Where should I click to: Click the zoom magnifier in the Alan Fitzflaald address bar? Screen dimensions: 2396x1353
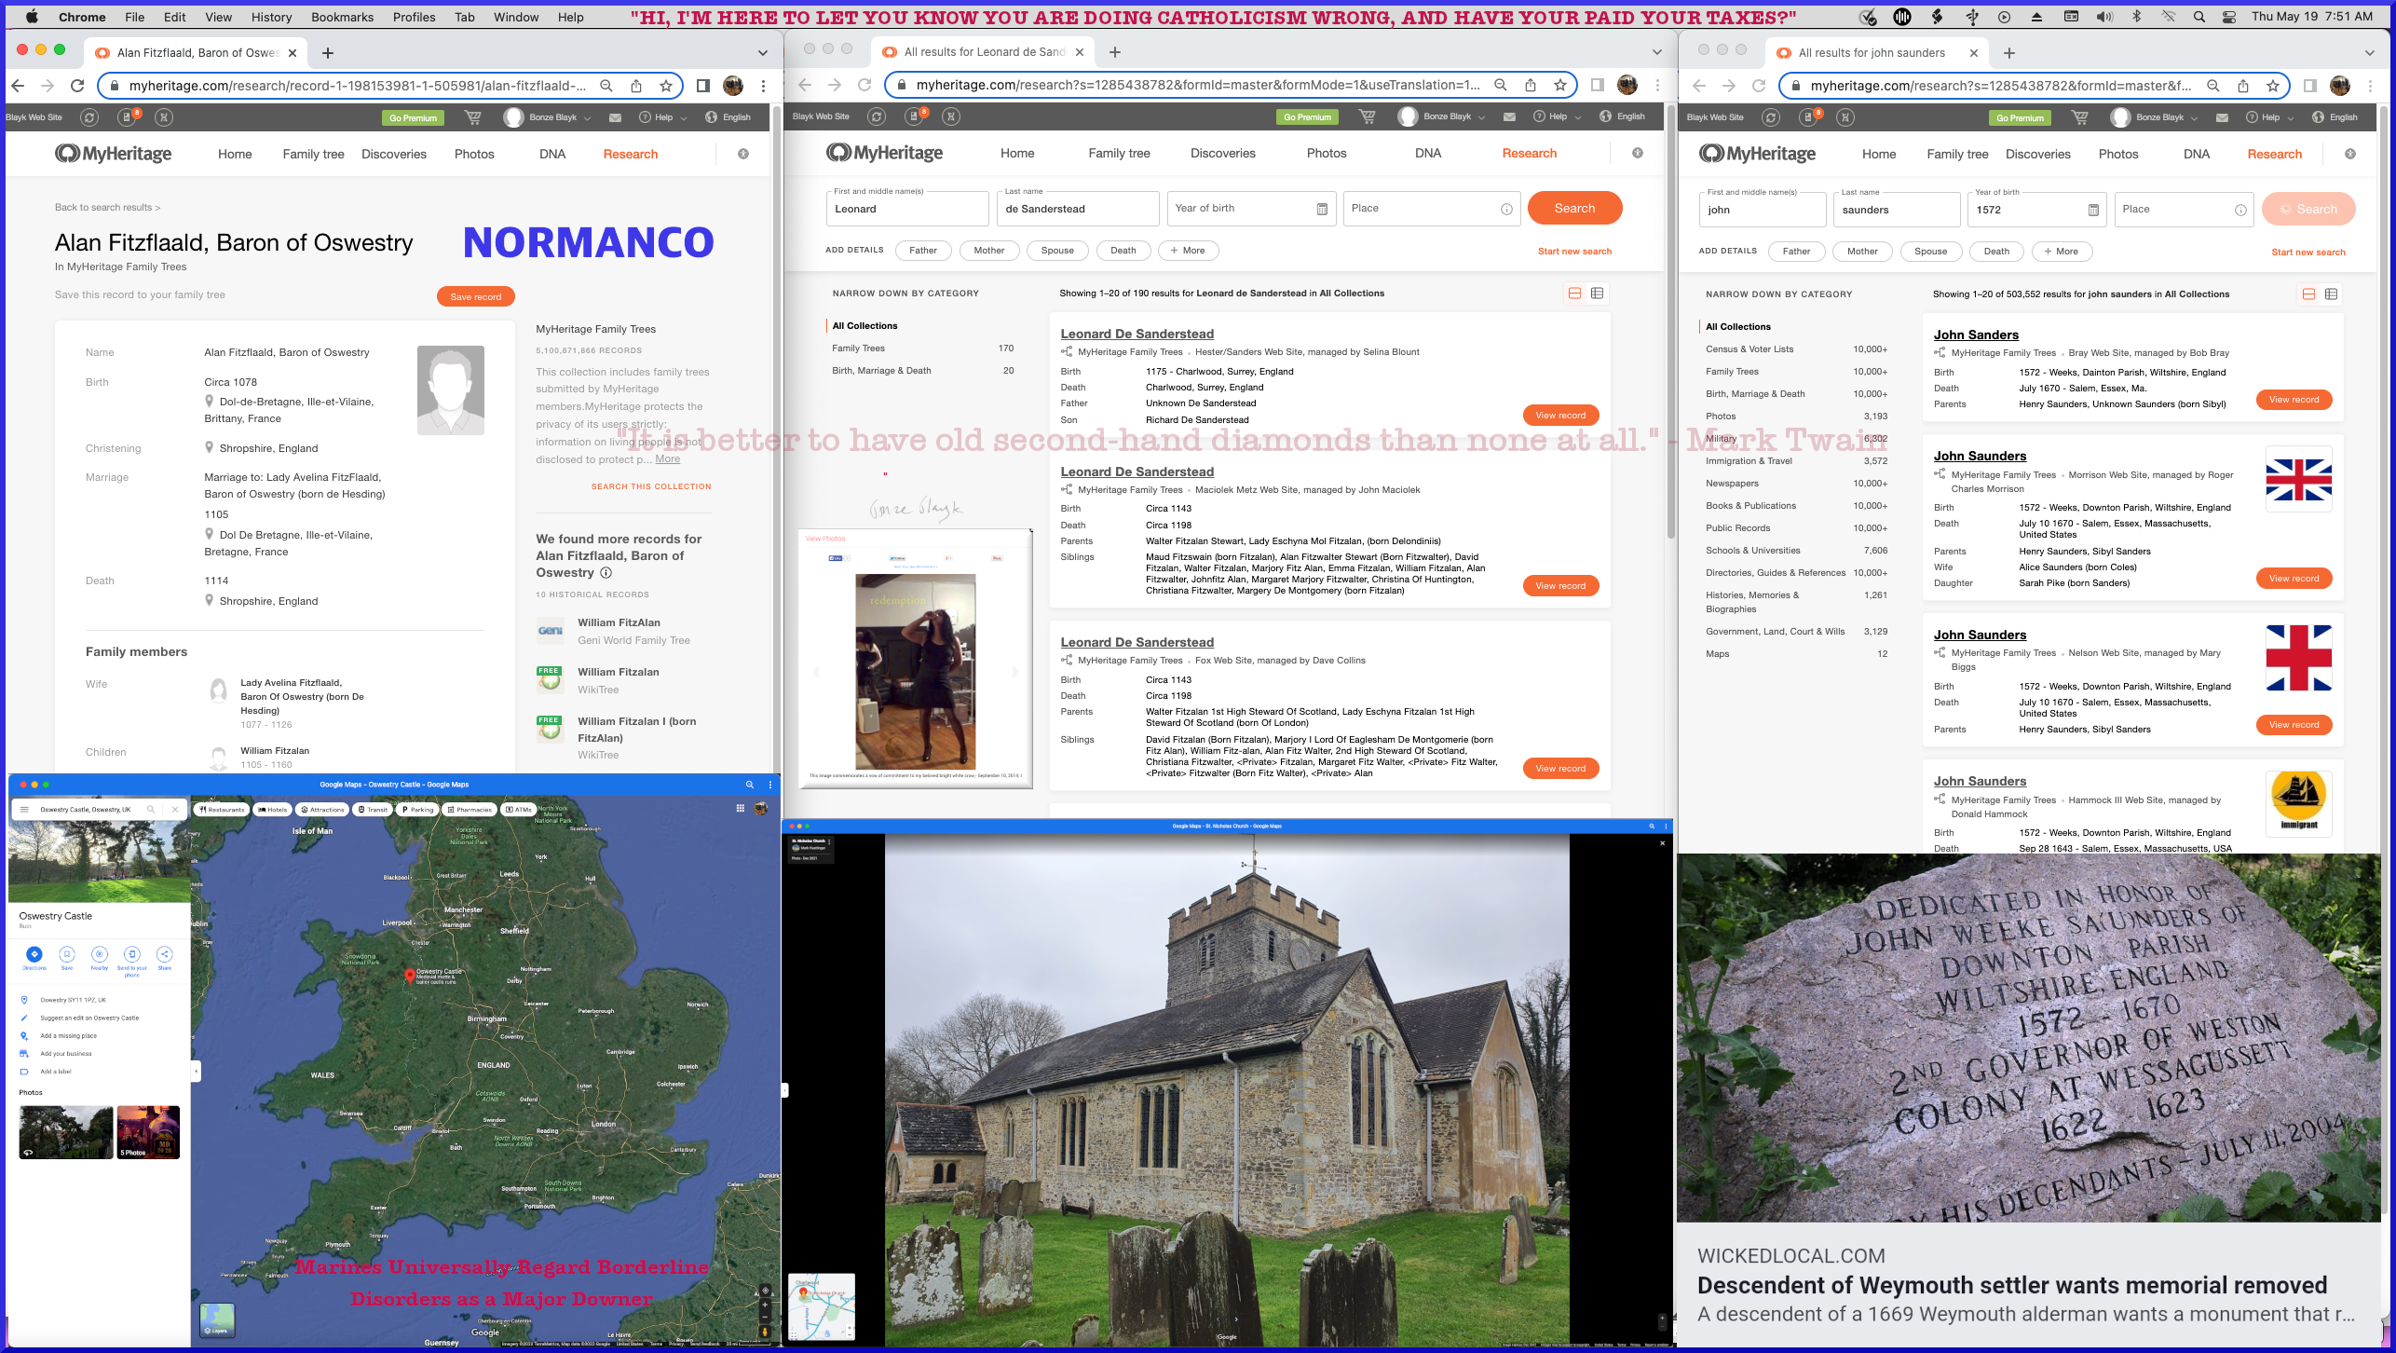606,86
